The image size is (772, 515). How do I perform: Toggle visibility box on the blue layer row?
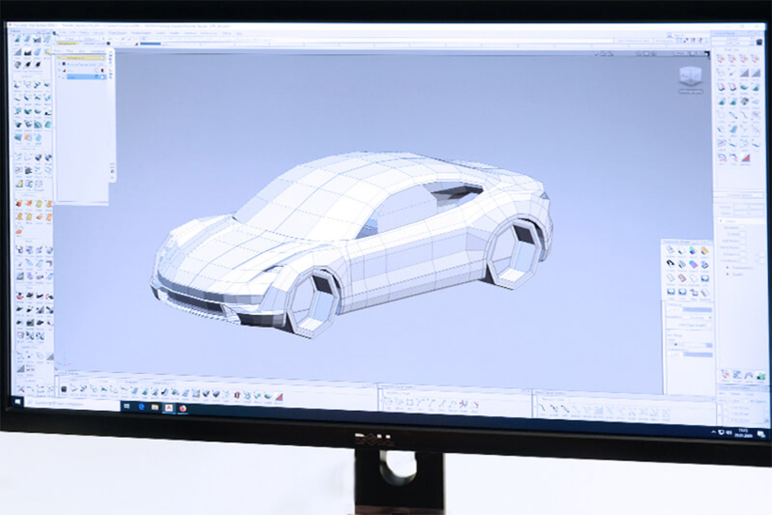(103, 76)
